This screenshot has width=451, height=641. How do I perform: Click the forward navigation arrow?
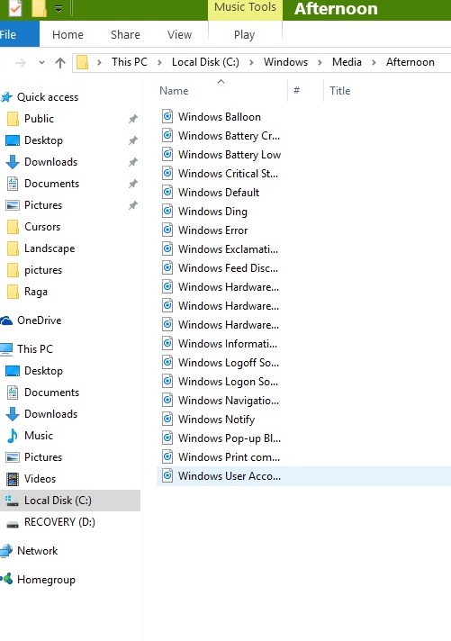click(x=21, y=63)
